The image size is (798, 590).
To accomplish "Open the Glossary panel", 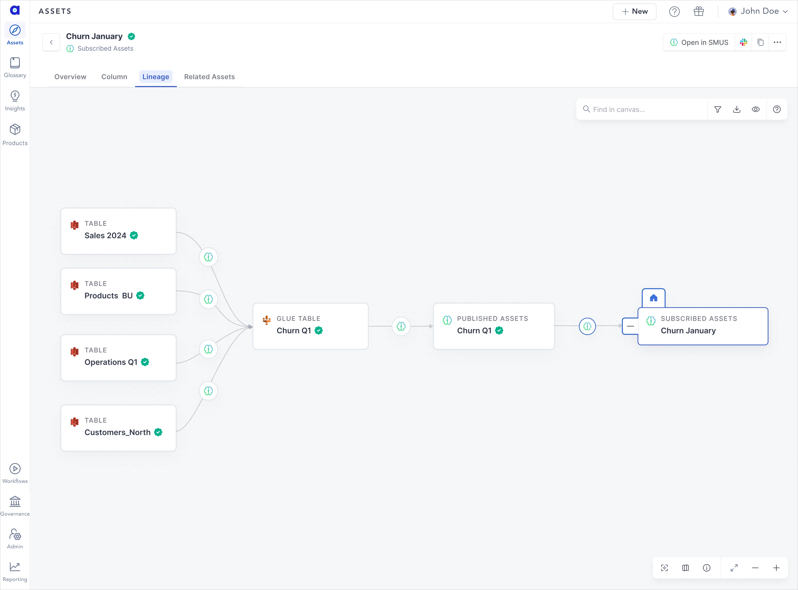I will pyautogui.click(x=15, y=67).
